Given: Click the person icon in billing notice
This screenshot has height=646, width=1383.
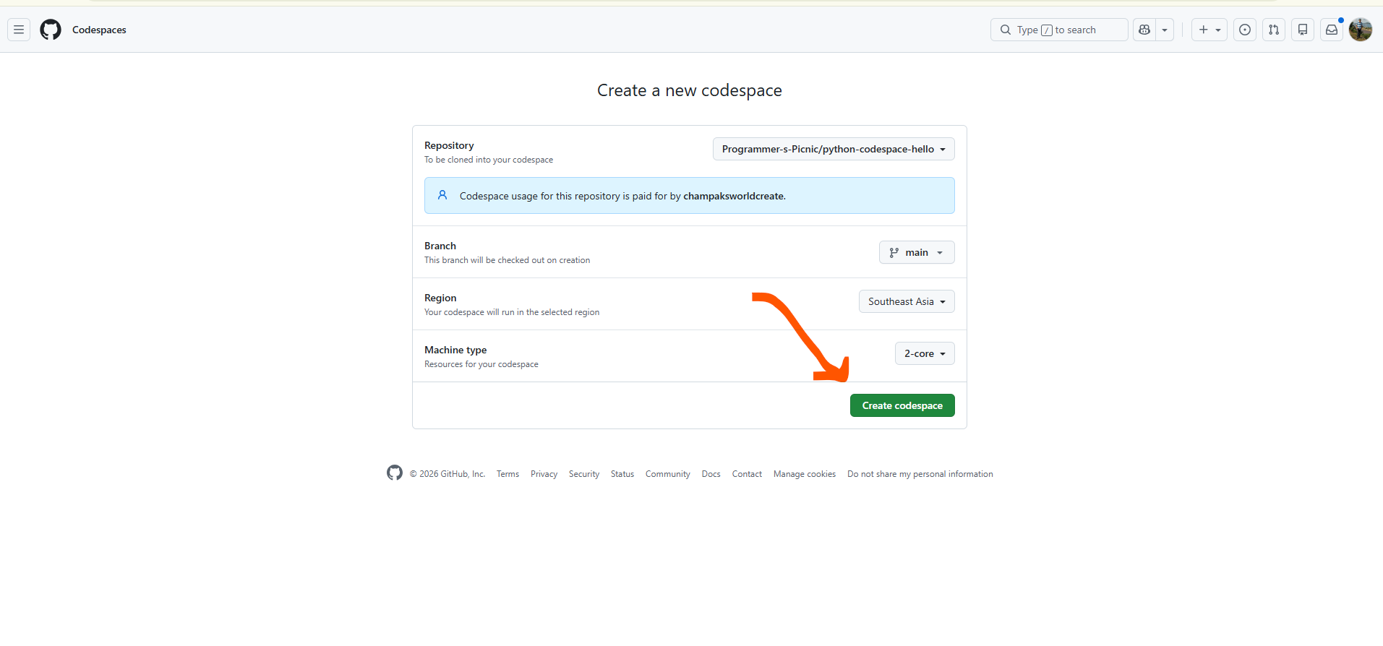Looking at the screenshot, I should [442, 195].
